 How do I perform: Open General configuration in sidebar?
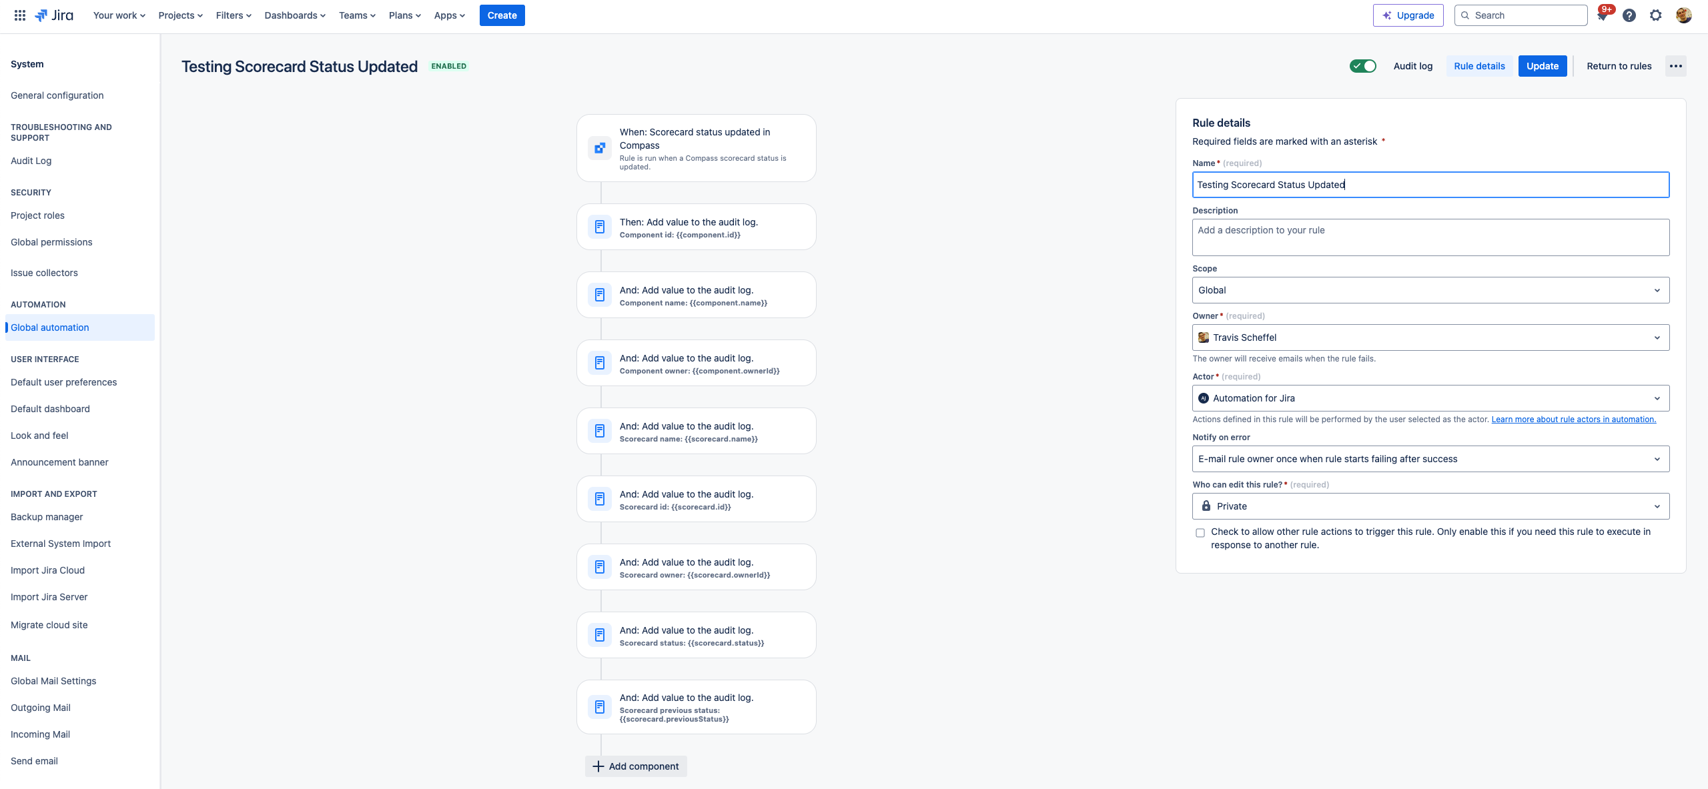point(57,95)
